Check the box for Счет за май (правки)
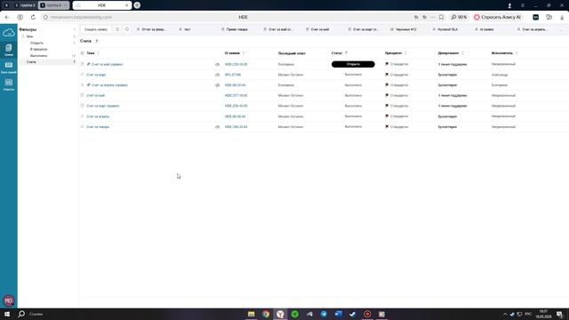The image size is (569, 320). tap(82, 64)
